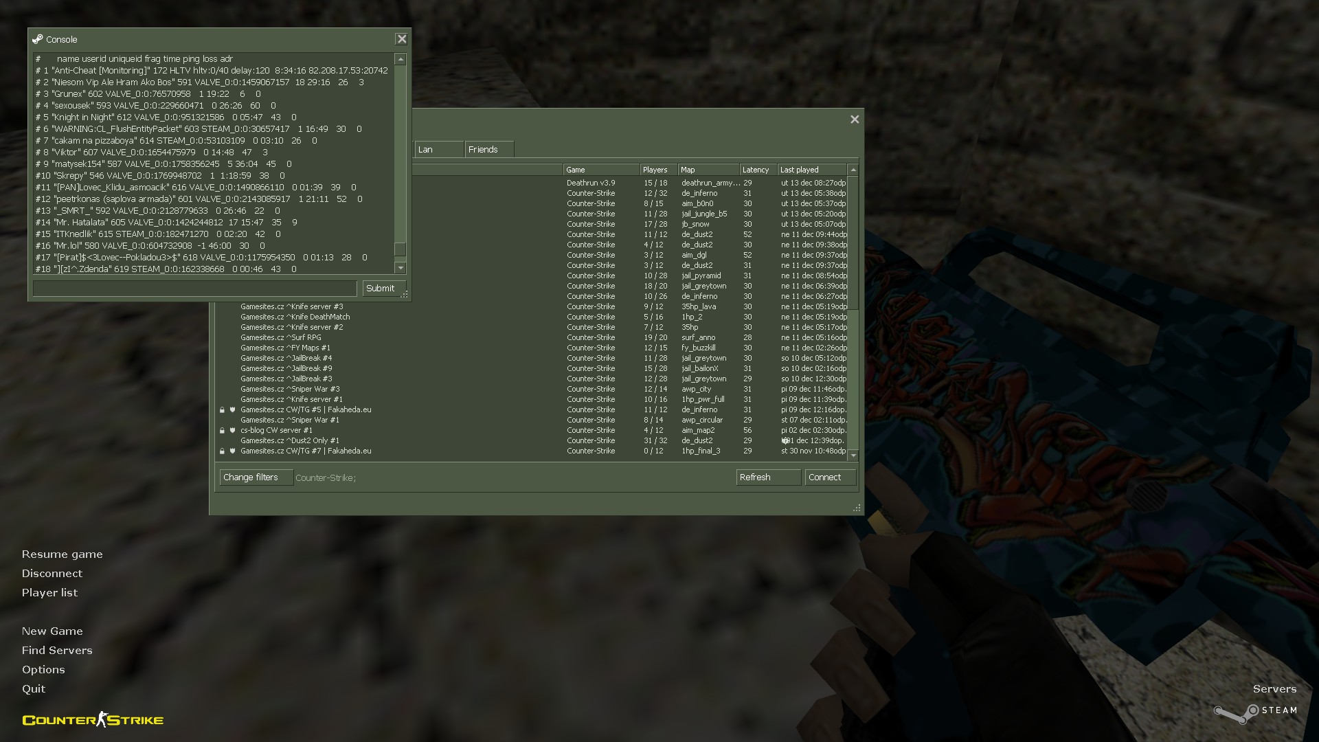Select cs-blog CW server #1 row

[x=532, y=431]
